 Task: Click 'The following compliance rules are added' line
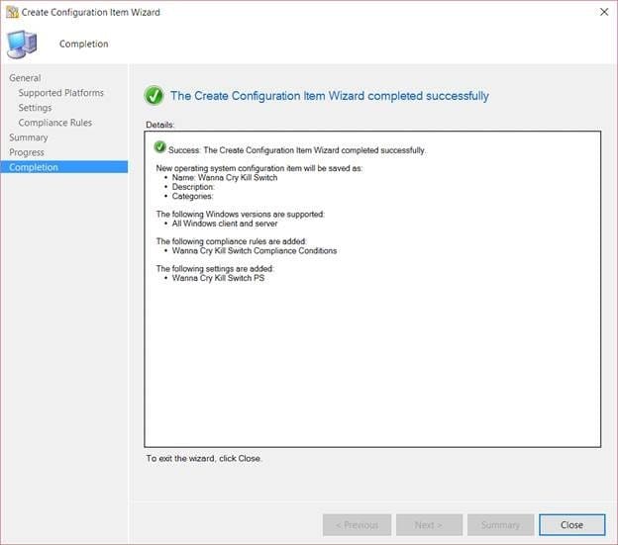tap(231, 241)
